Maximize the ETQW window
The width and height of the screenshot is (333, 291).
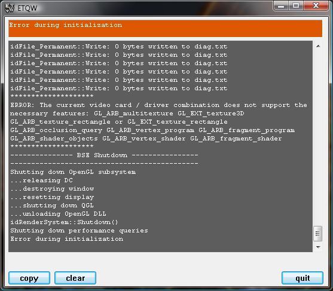coord(296,6)
